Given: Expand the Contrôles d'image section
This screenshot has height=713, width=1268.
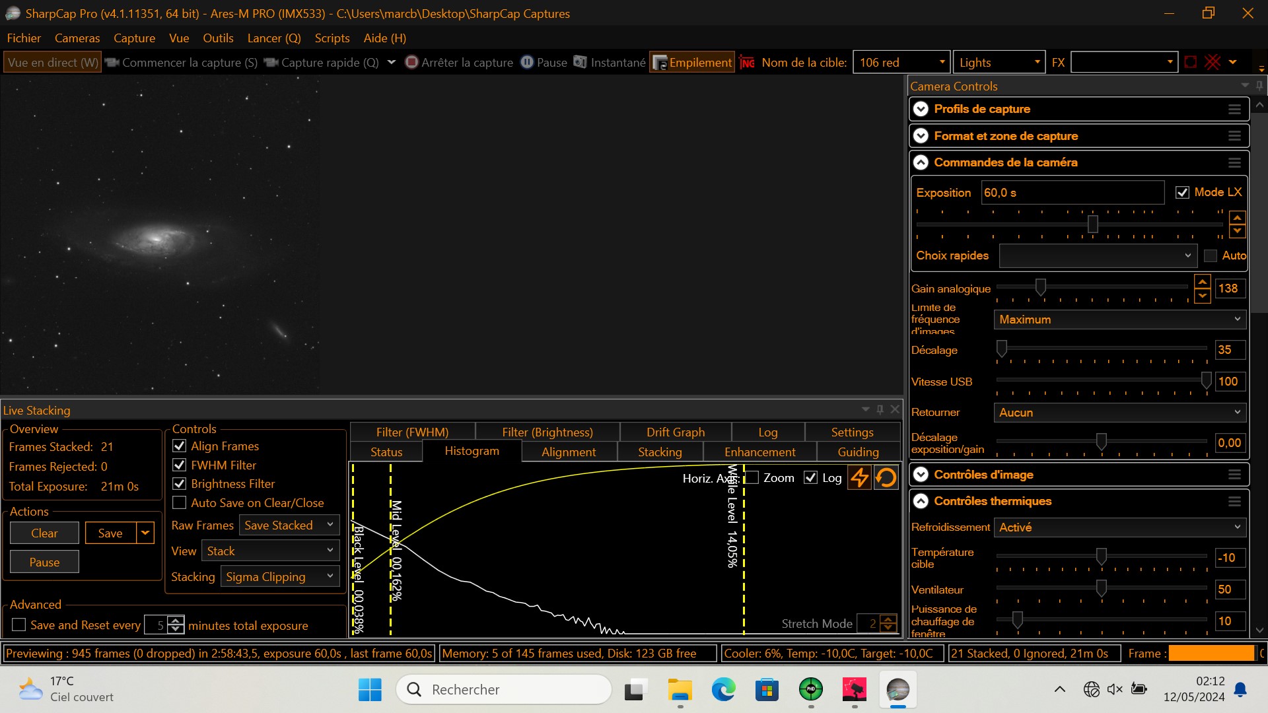Looking at the screenshot, I should click(921, 474).
